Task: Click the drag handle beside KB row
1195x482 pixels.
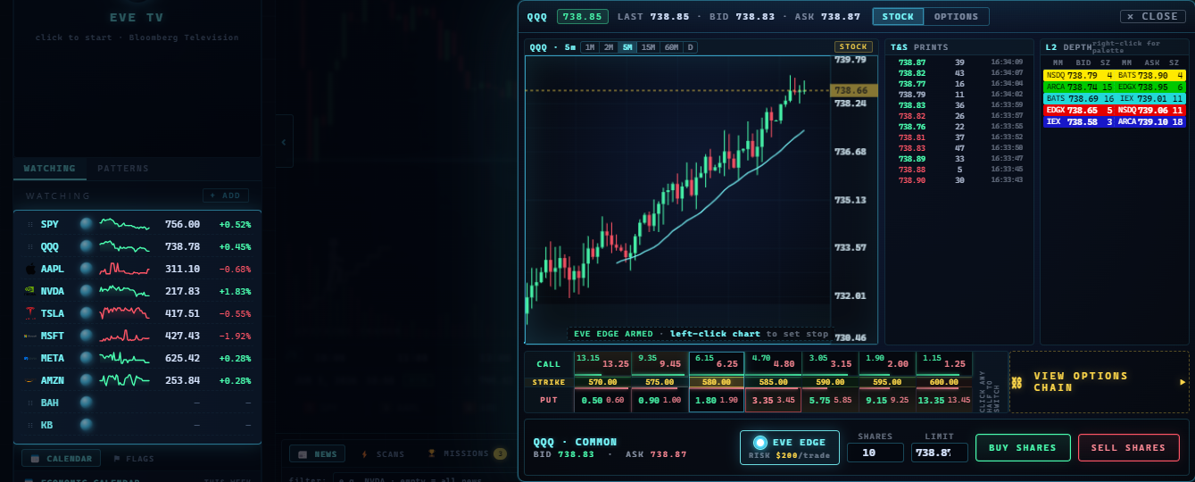Action: pos(30,425)
